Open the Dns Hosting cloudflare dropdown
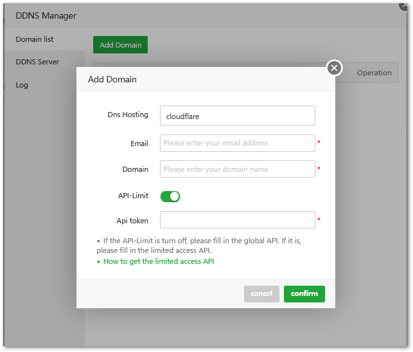Screen dimensions: 413x352 (x=237, y=116)
